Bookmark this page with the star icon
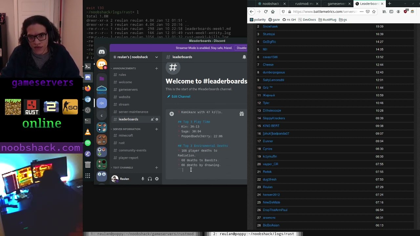 (374, 11)
